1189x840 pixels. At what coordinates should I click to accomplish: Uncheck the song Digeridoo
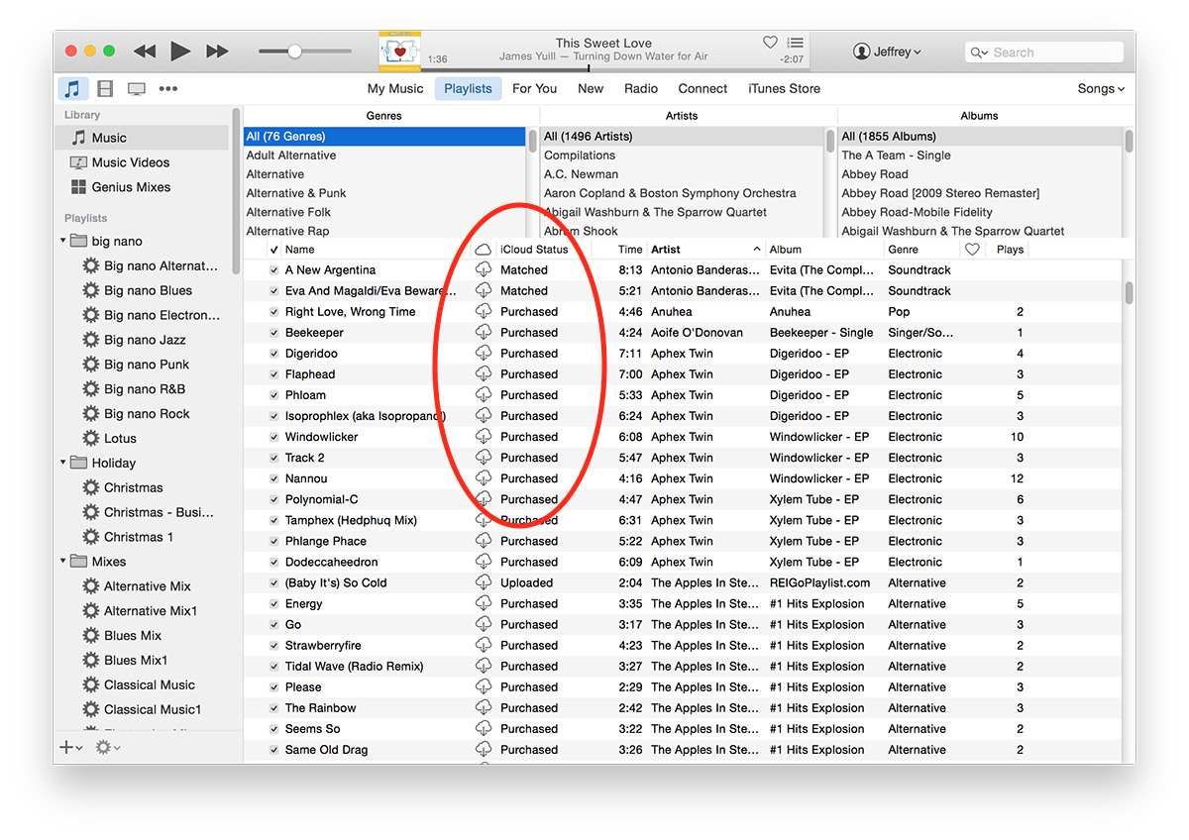[272, 353]
